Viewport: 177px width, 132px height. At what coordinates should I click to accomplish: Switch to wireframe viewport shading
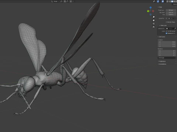(170, 1)
